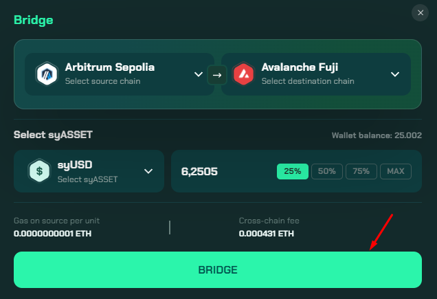437x299 pixels.
Task: Click the Bridge dialog title
Action: (x=34, y=21)
